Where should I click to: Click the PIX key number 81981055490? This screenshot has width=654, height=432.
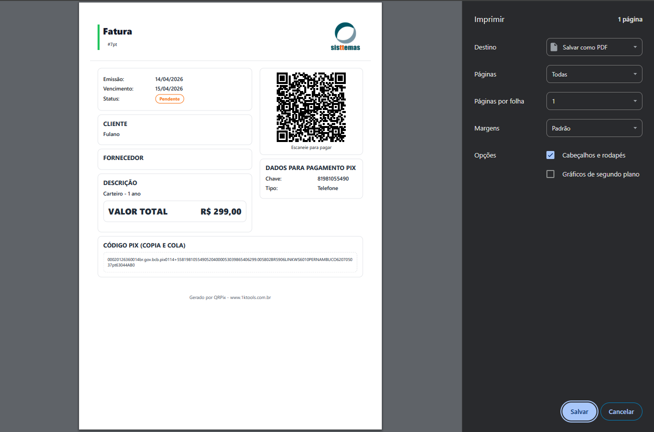pos(333,178)
